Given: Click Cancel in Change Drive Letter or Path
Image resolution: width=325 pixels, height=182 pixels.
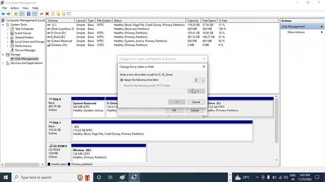Looking at the screenshot, I should [196, 102].
